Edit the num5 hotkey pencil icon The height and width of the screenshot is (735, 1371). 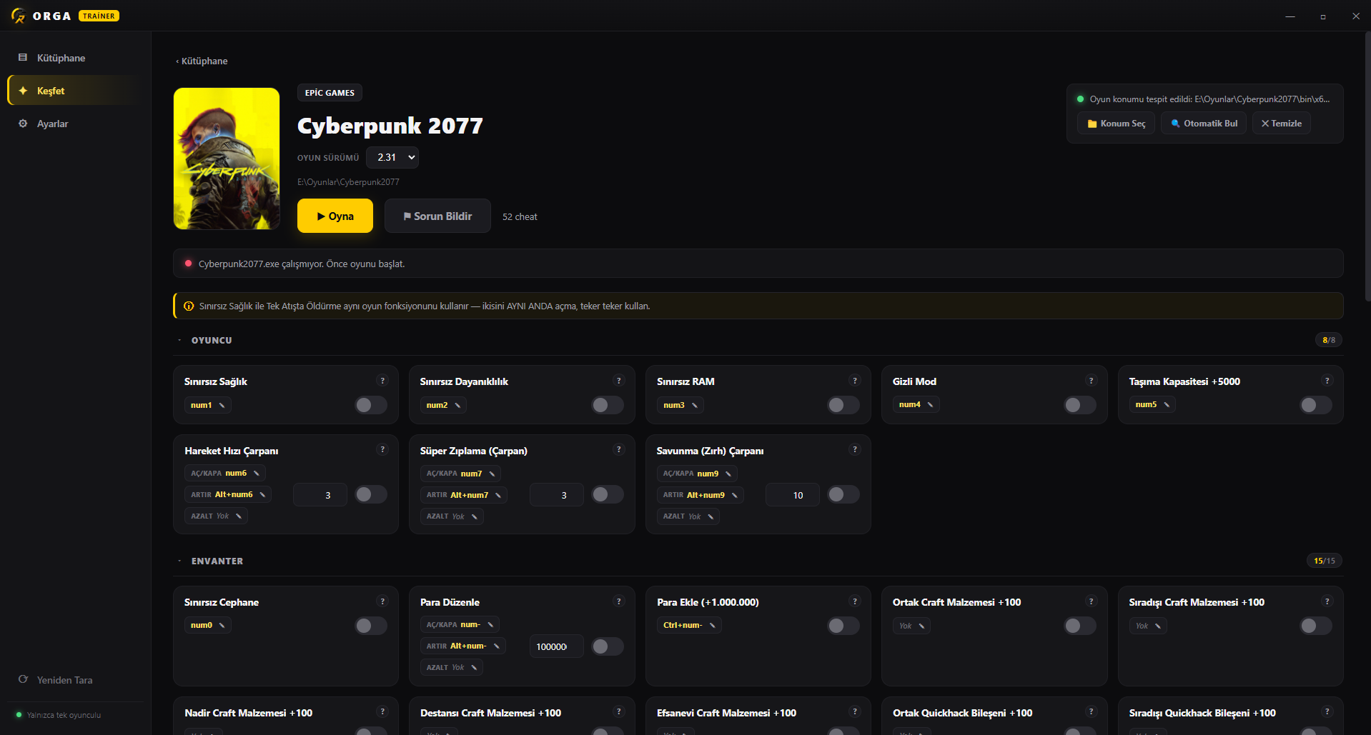1167,404
